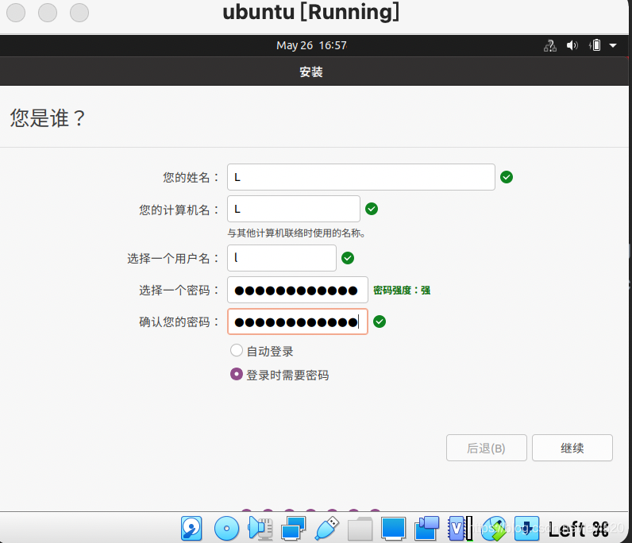Click the 安装 window title
The image size is (632, 543).
[311, 71]
